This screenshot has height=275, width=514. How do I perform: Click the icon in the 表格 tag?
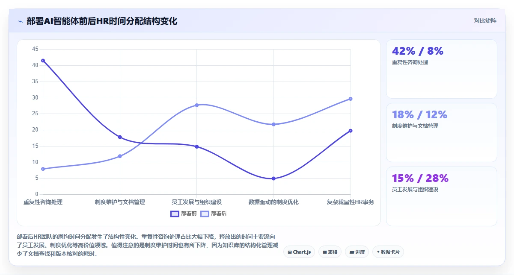point(325,252)
